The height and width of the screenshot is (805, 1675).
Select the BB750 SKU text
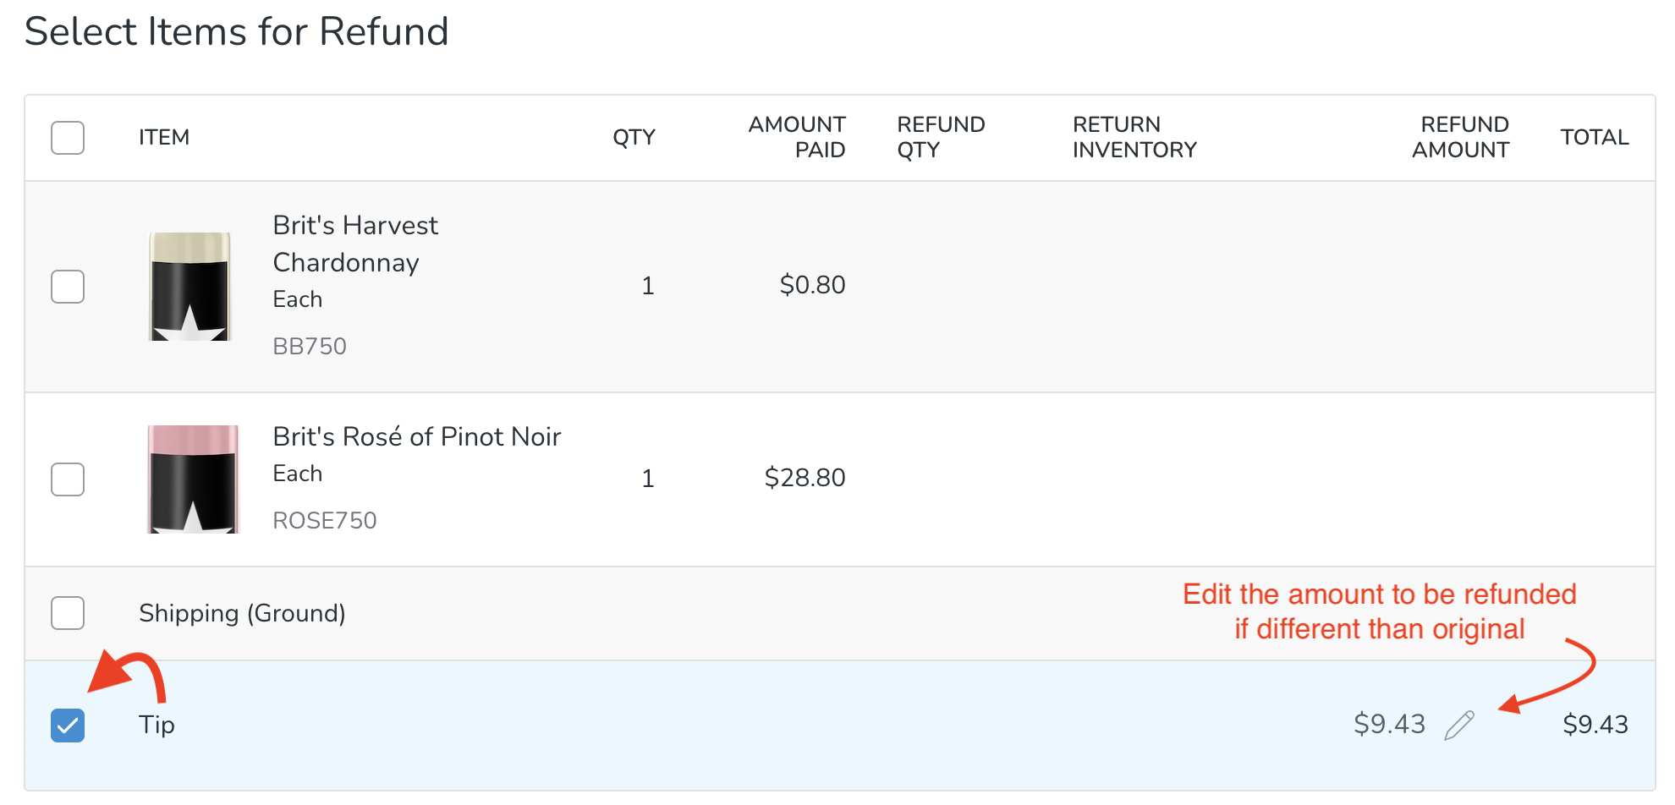click(310, 346)
